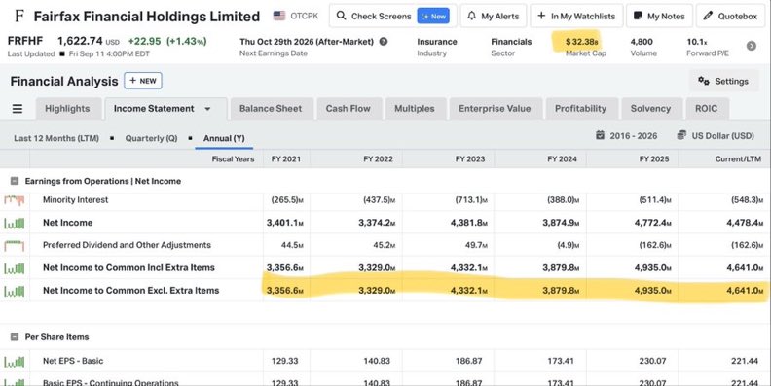Select the Annual (Y) period

coord(224,138)
